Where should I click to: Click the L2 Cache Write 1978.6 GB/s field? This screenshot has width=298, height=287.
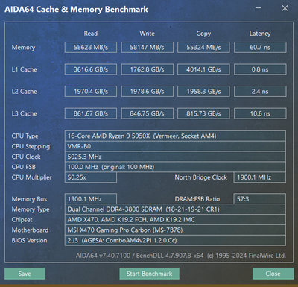147,92
